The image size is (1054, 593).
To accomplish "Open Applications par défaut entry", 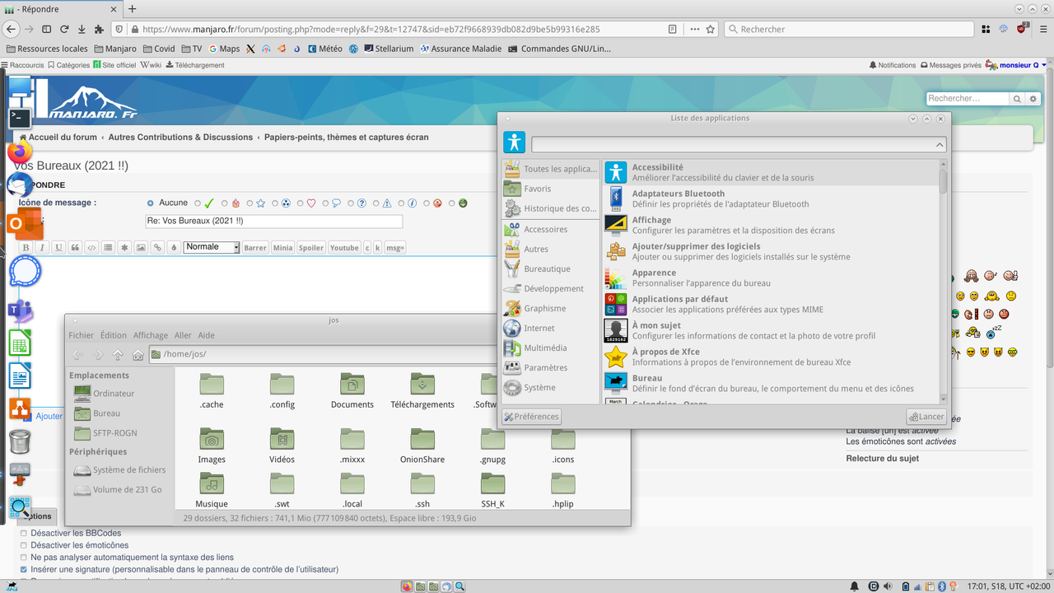I will [x=772, y=304].
